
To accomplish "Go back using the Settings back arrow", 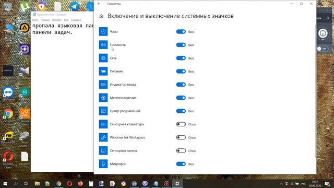I will [99, 4].
